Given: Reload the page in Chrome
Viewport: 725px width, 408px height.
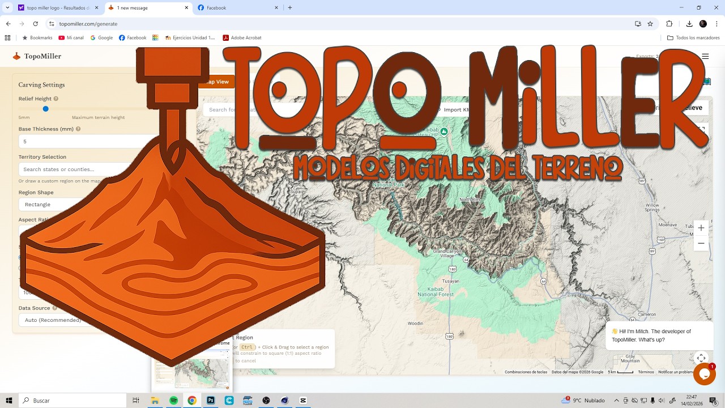Looking at the screenshot, I should [35, 24].
